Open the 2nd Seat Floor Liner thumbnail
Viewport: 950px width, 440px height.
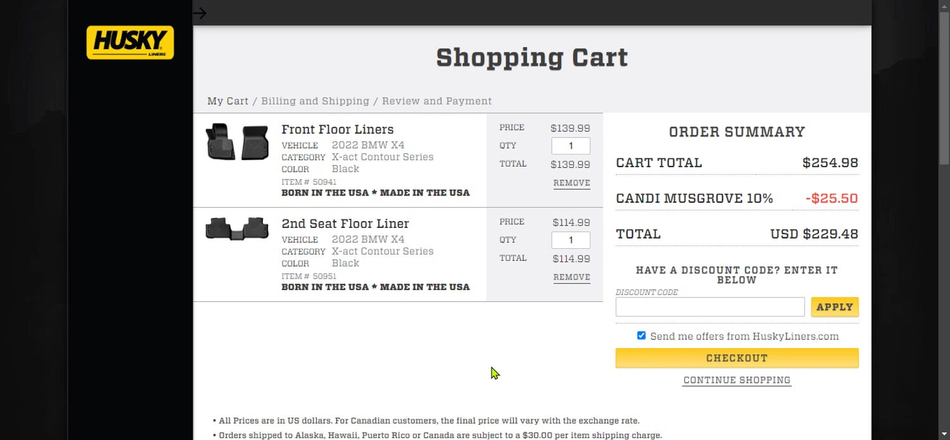point(237,229)
